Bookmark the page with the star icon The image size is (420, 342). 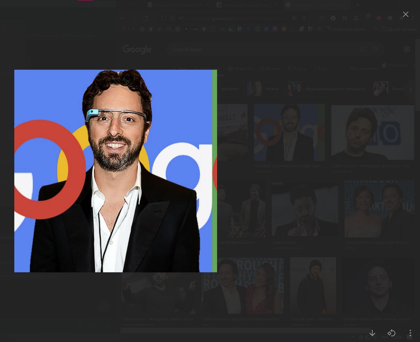(304, 18)
